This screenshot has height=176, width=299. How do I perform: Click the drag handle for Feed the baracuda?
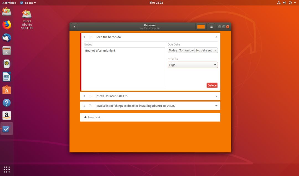pyautogui.click(x=84, y=37)
